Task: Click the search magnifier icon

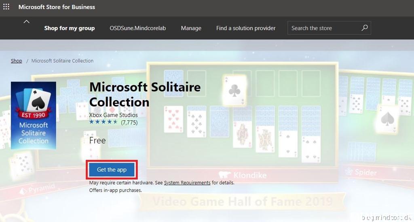Action: [x=364, y=28]
